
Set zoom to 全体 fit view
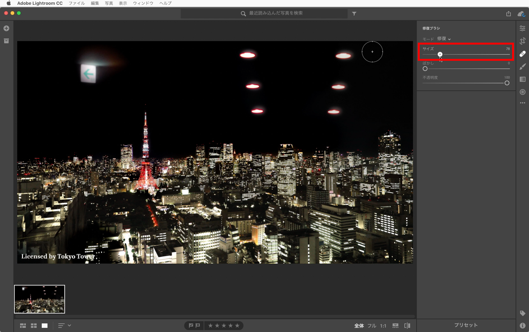359,326
